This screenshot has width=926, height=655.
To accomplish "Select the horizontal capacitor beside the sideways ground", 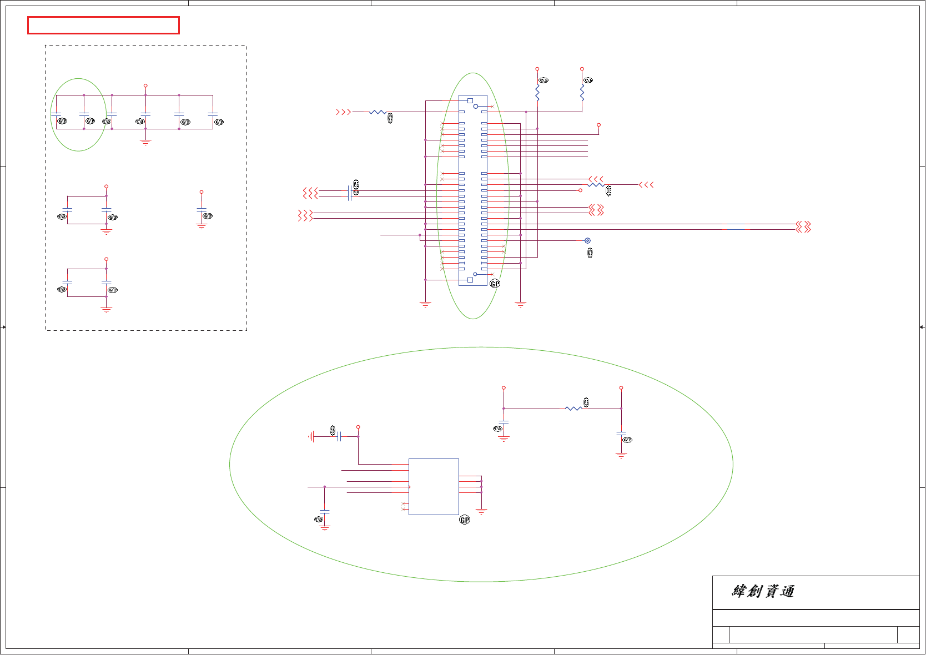I will pos(339,437).
